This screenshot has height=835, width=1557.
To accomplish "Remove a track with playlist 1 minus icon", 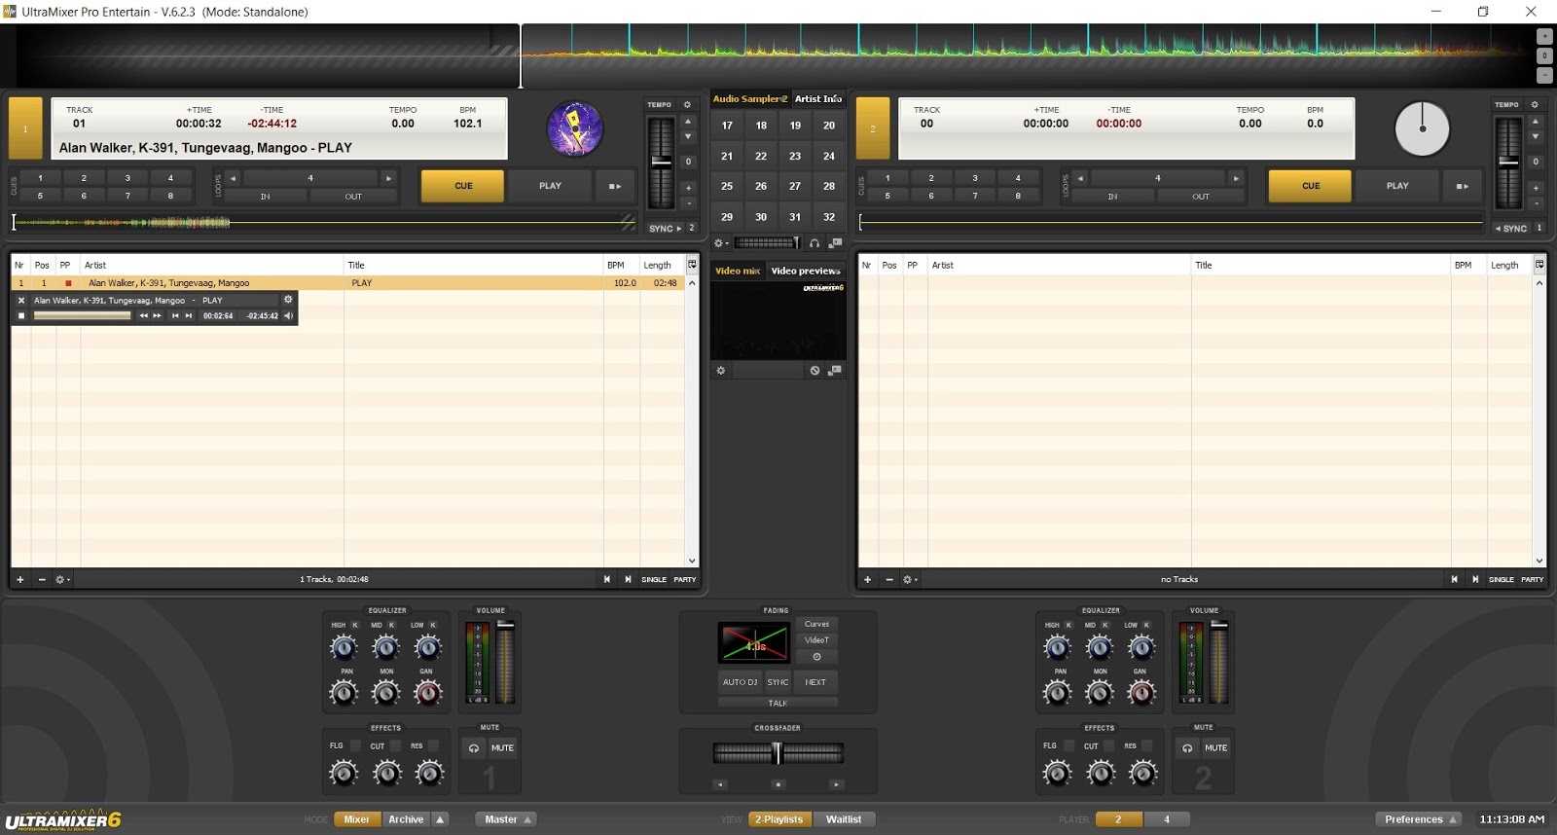I will pyautogui.click(x=42, y=579).
